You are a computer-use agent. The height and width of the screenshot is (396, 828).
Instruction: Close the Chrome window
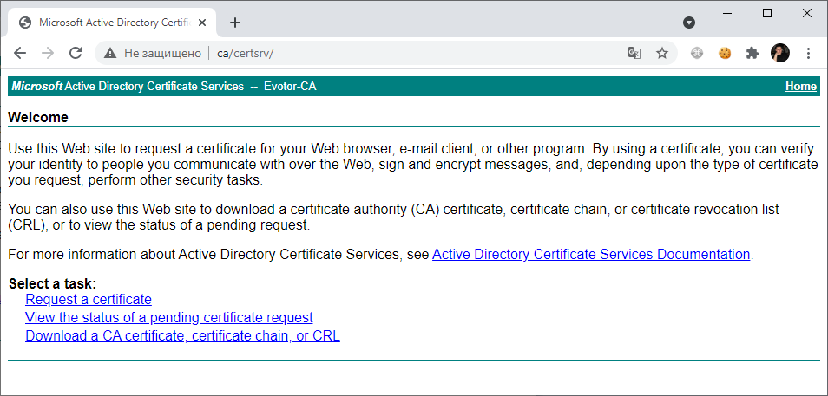coord(807,14)
